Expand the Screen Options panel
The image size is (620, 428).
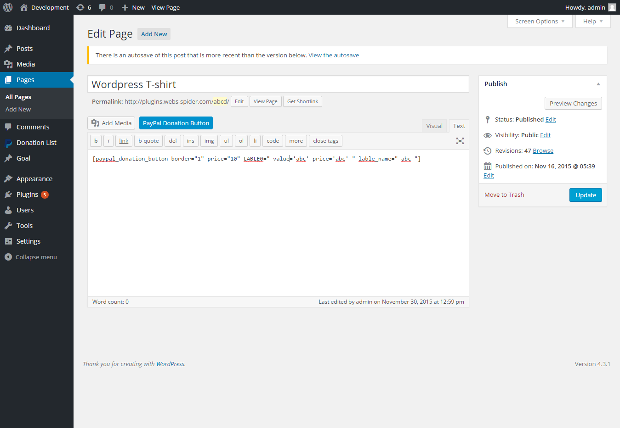[540, 21]
